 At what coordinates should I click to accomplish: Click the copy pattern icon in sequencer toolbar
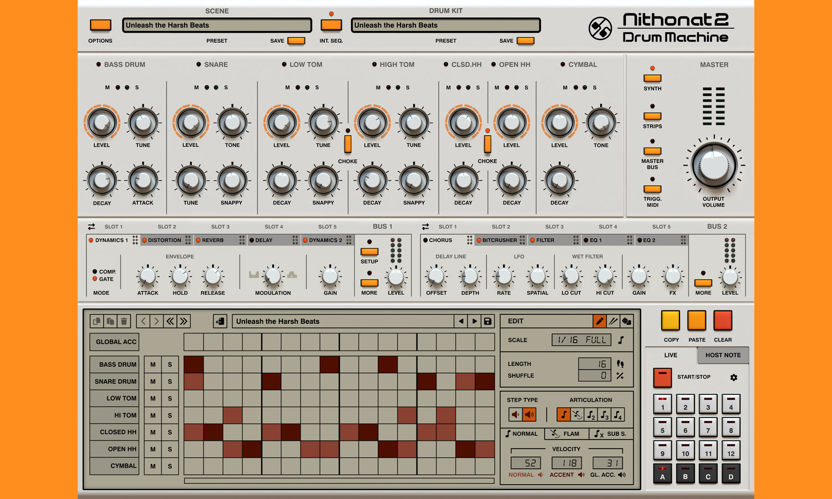point(97,321)
